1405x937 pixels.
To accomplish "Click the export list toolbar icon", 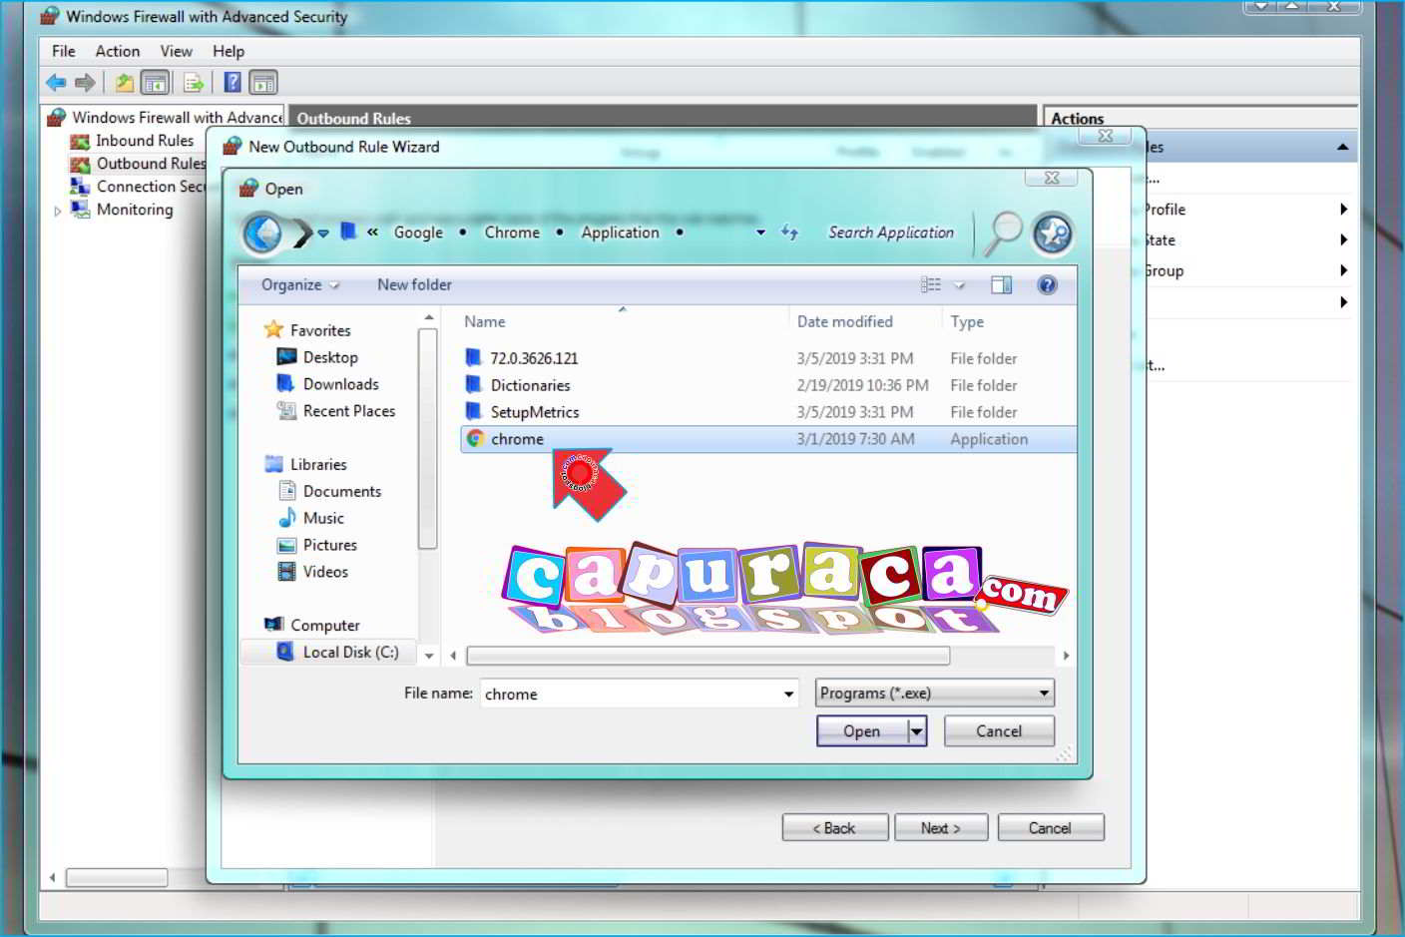I will pos(194,83).
